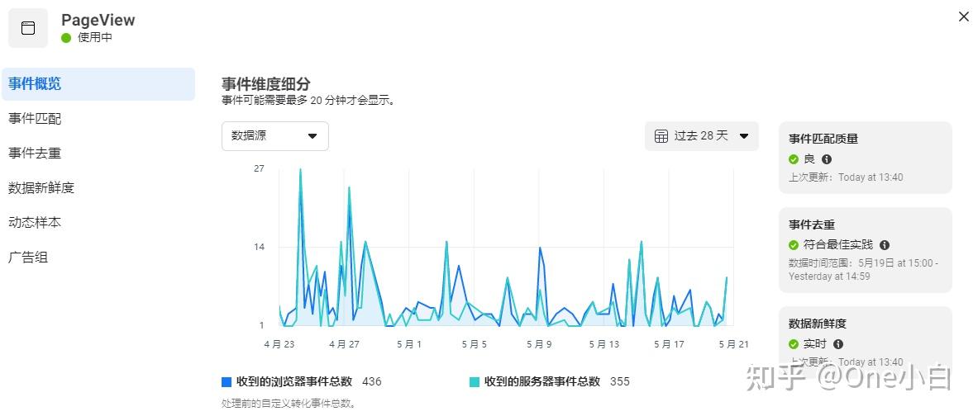This screenshot has height=416, width=978.
Task: Switch to the 事件去重 tab
Action: (35, 154)
